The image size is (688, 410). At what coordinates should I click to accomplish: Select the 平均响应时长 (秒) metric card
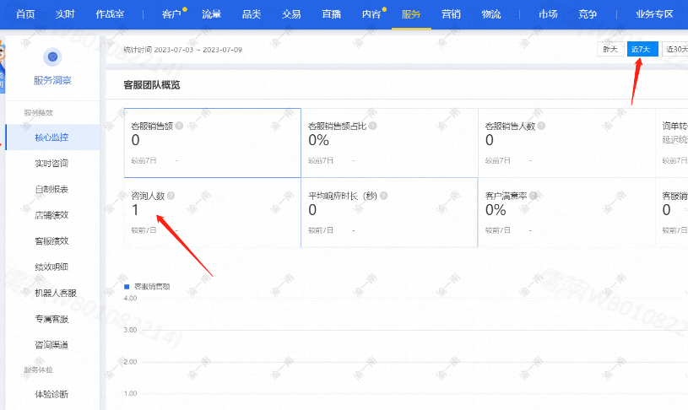tap(390, 213)
